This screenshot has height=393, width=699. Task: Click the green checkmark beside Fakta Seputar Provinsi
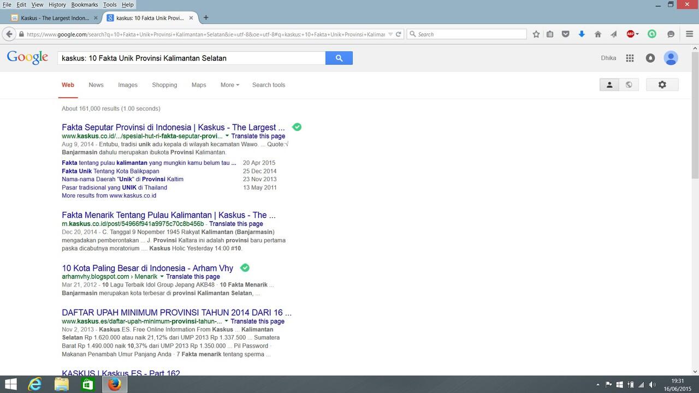pos(297,127)
